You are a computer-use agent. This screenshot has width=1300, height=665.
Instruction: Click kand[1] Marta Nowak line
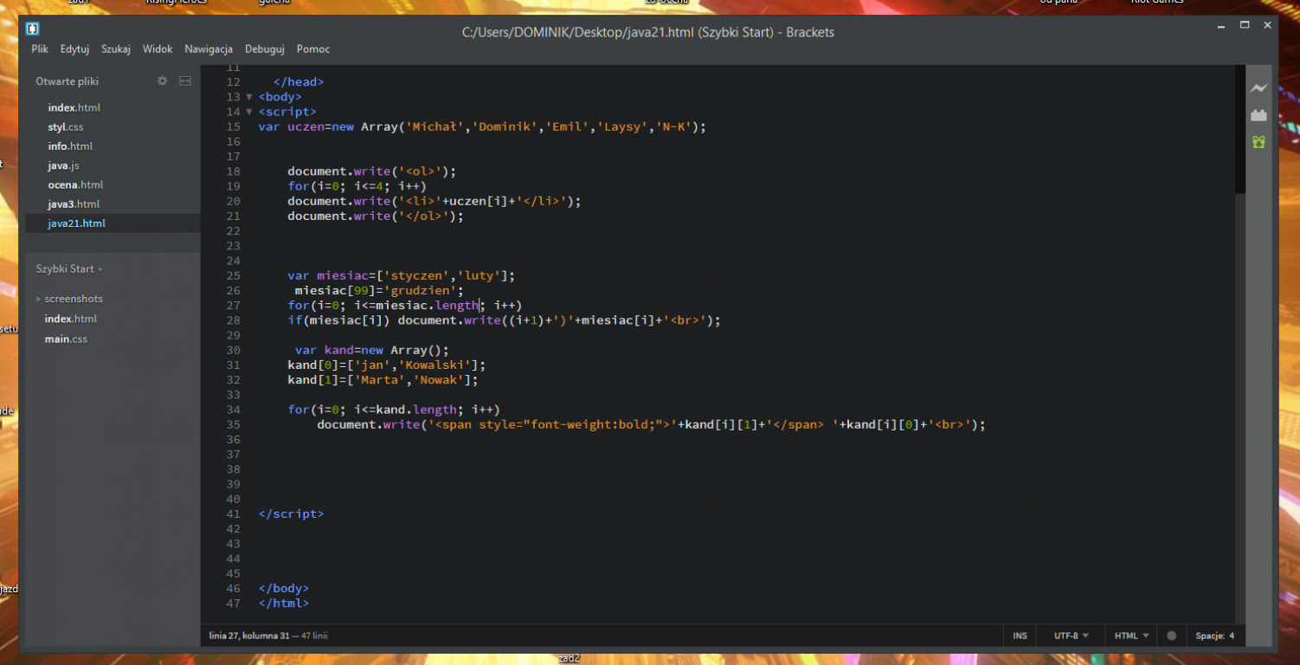(383, 379)
